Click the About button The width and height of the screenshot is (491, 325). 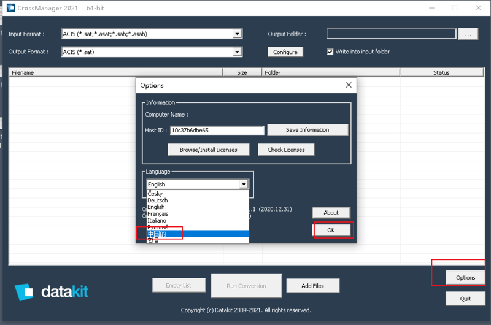point(331,213)
